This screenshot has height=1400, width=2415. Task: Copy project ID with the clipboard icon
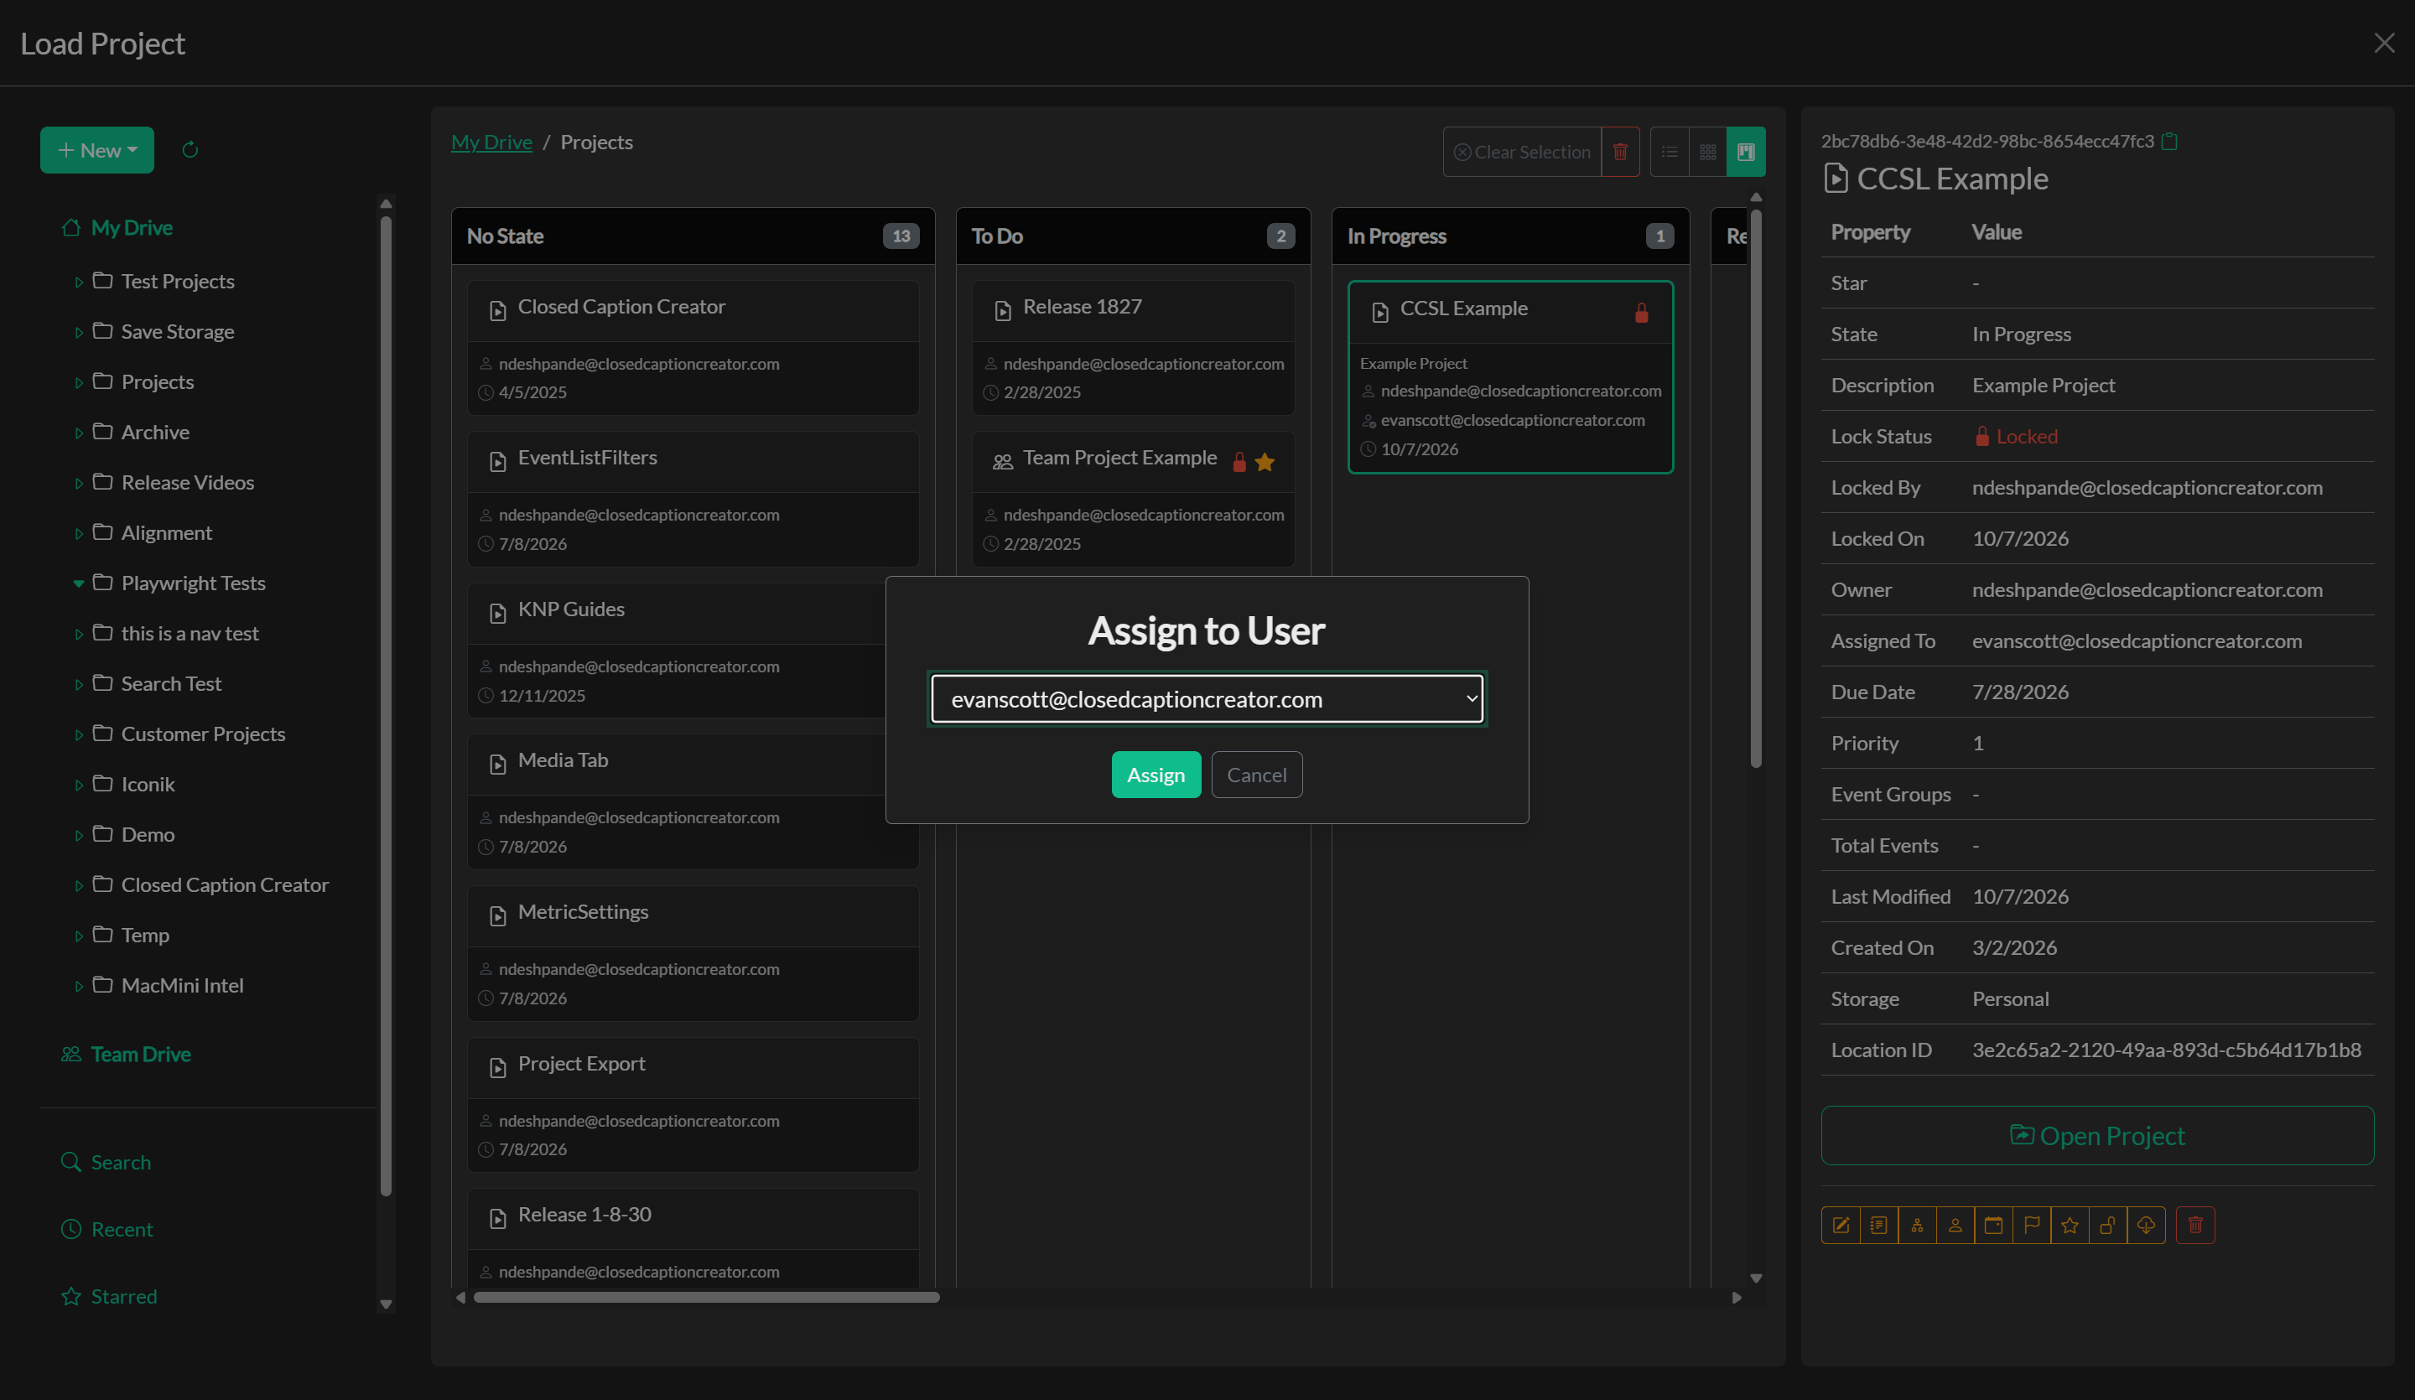click(2171, 141)
